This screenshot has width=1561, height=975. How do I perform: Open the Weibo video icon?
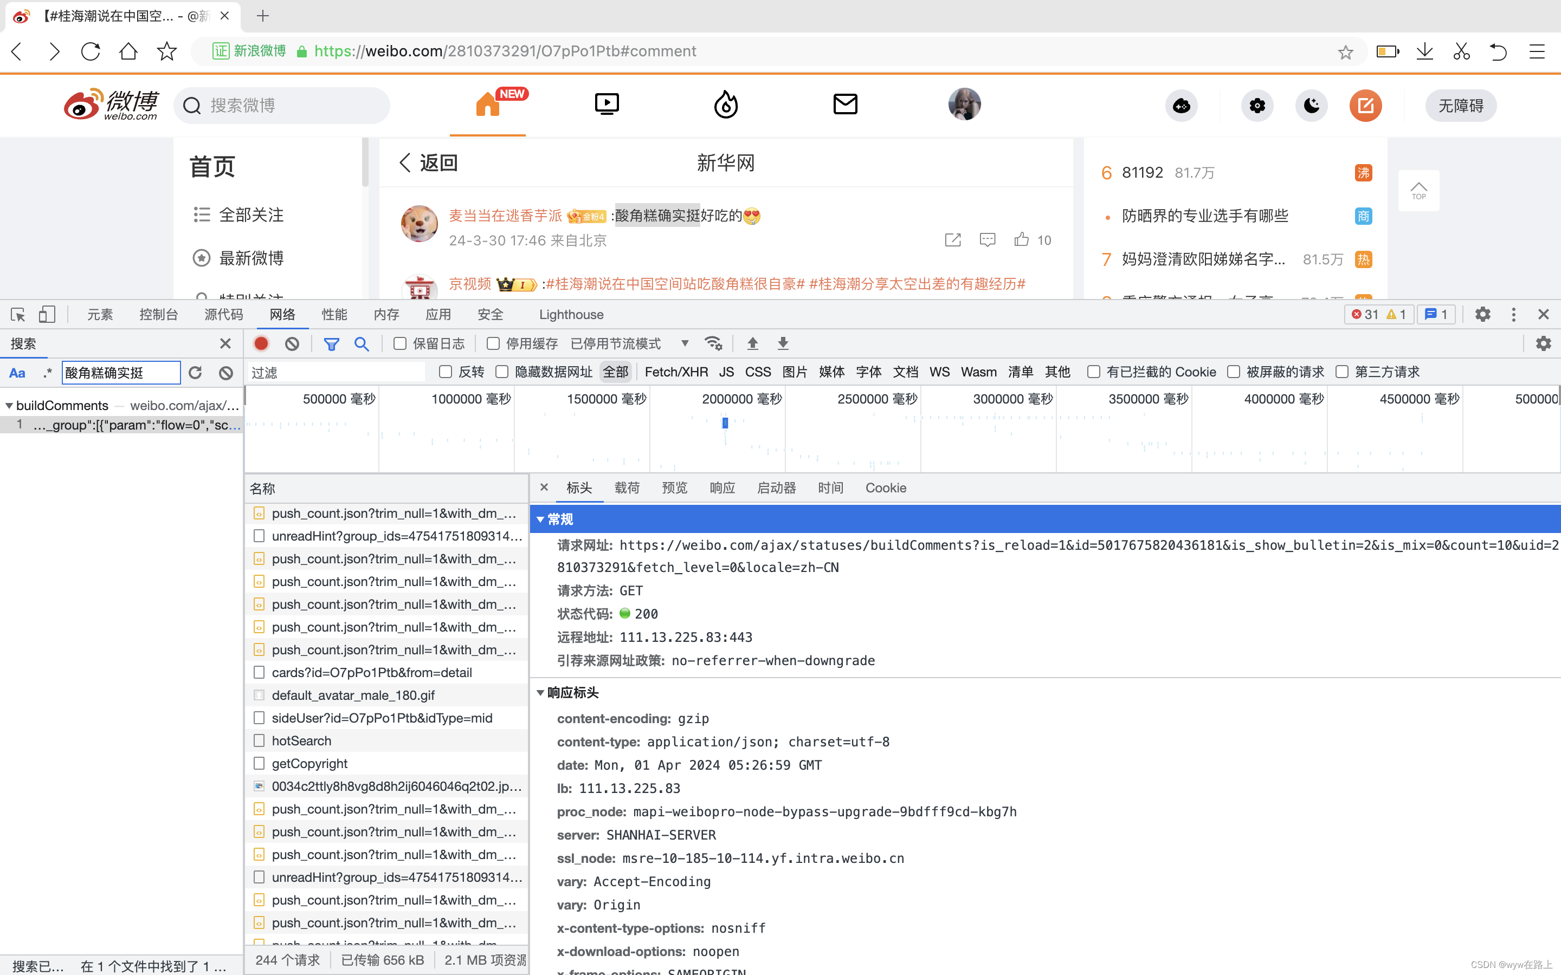pos(607,105)
